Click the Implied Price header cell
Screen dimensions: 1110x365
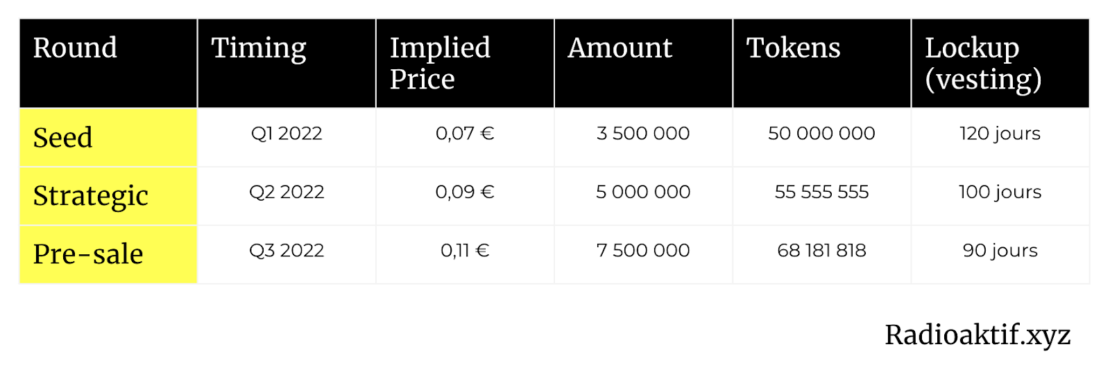pos(465,63)
